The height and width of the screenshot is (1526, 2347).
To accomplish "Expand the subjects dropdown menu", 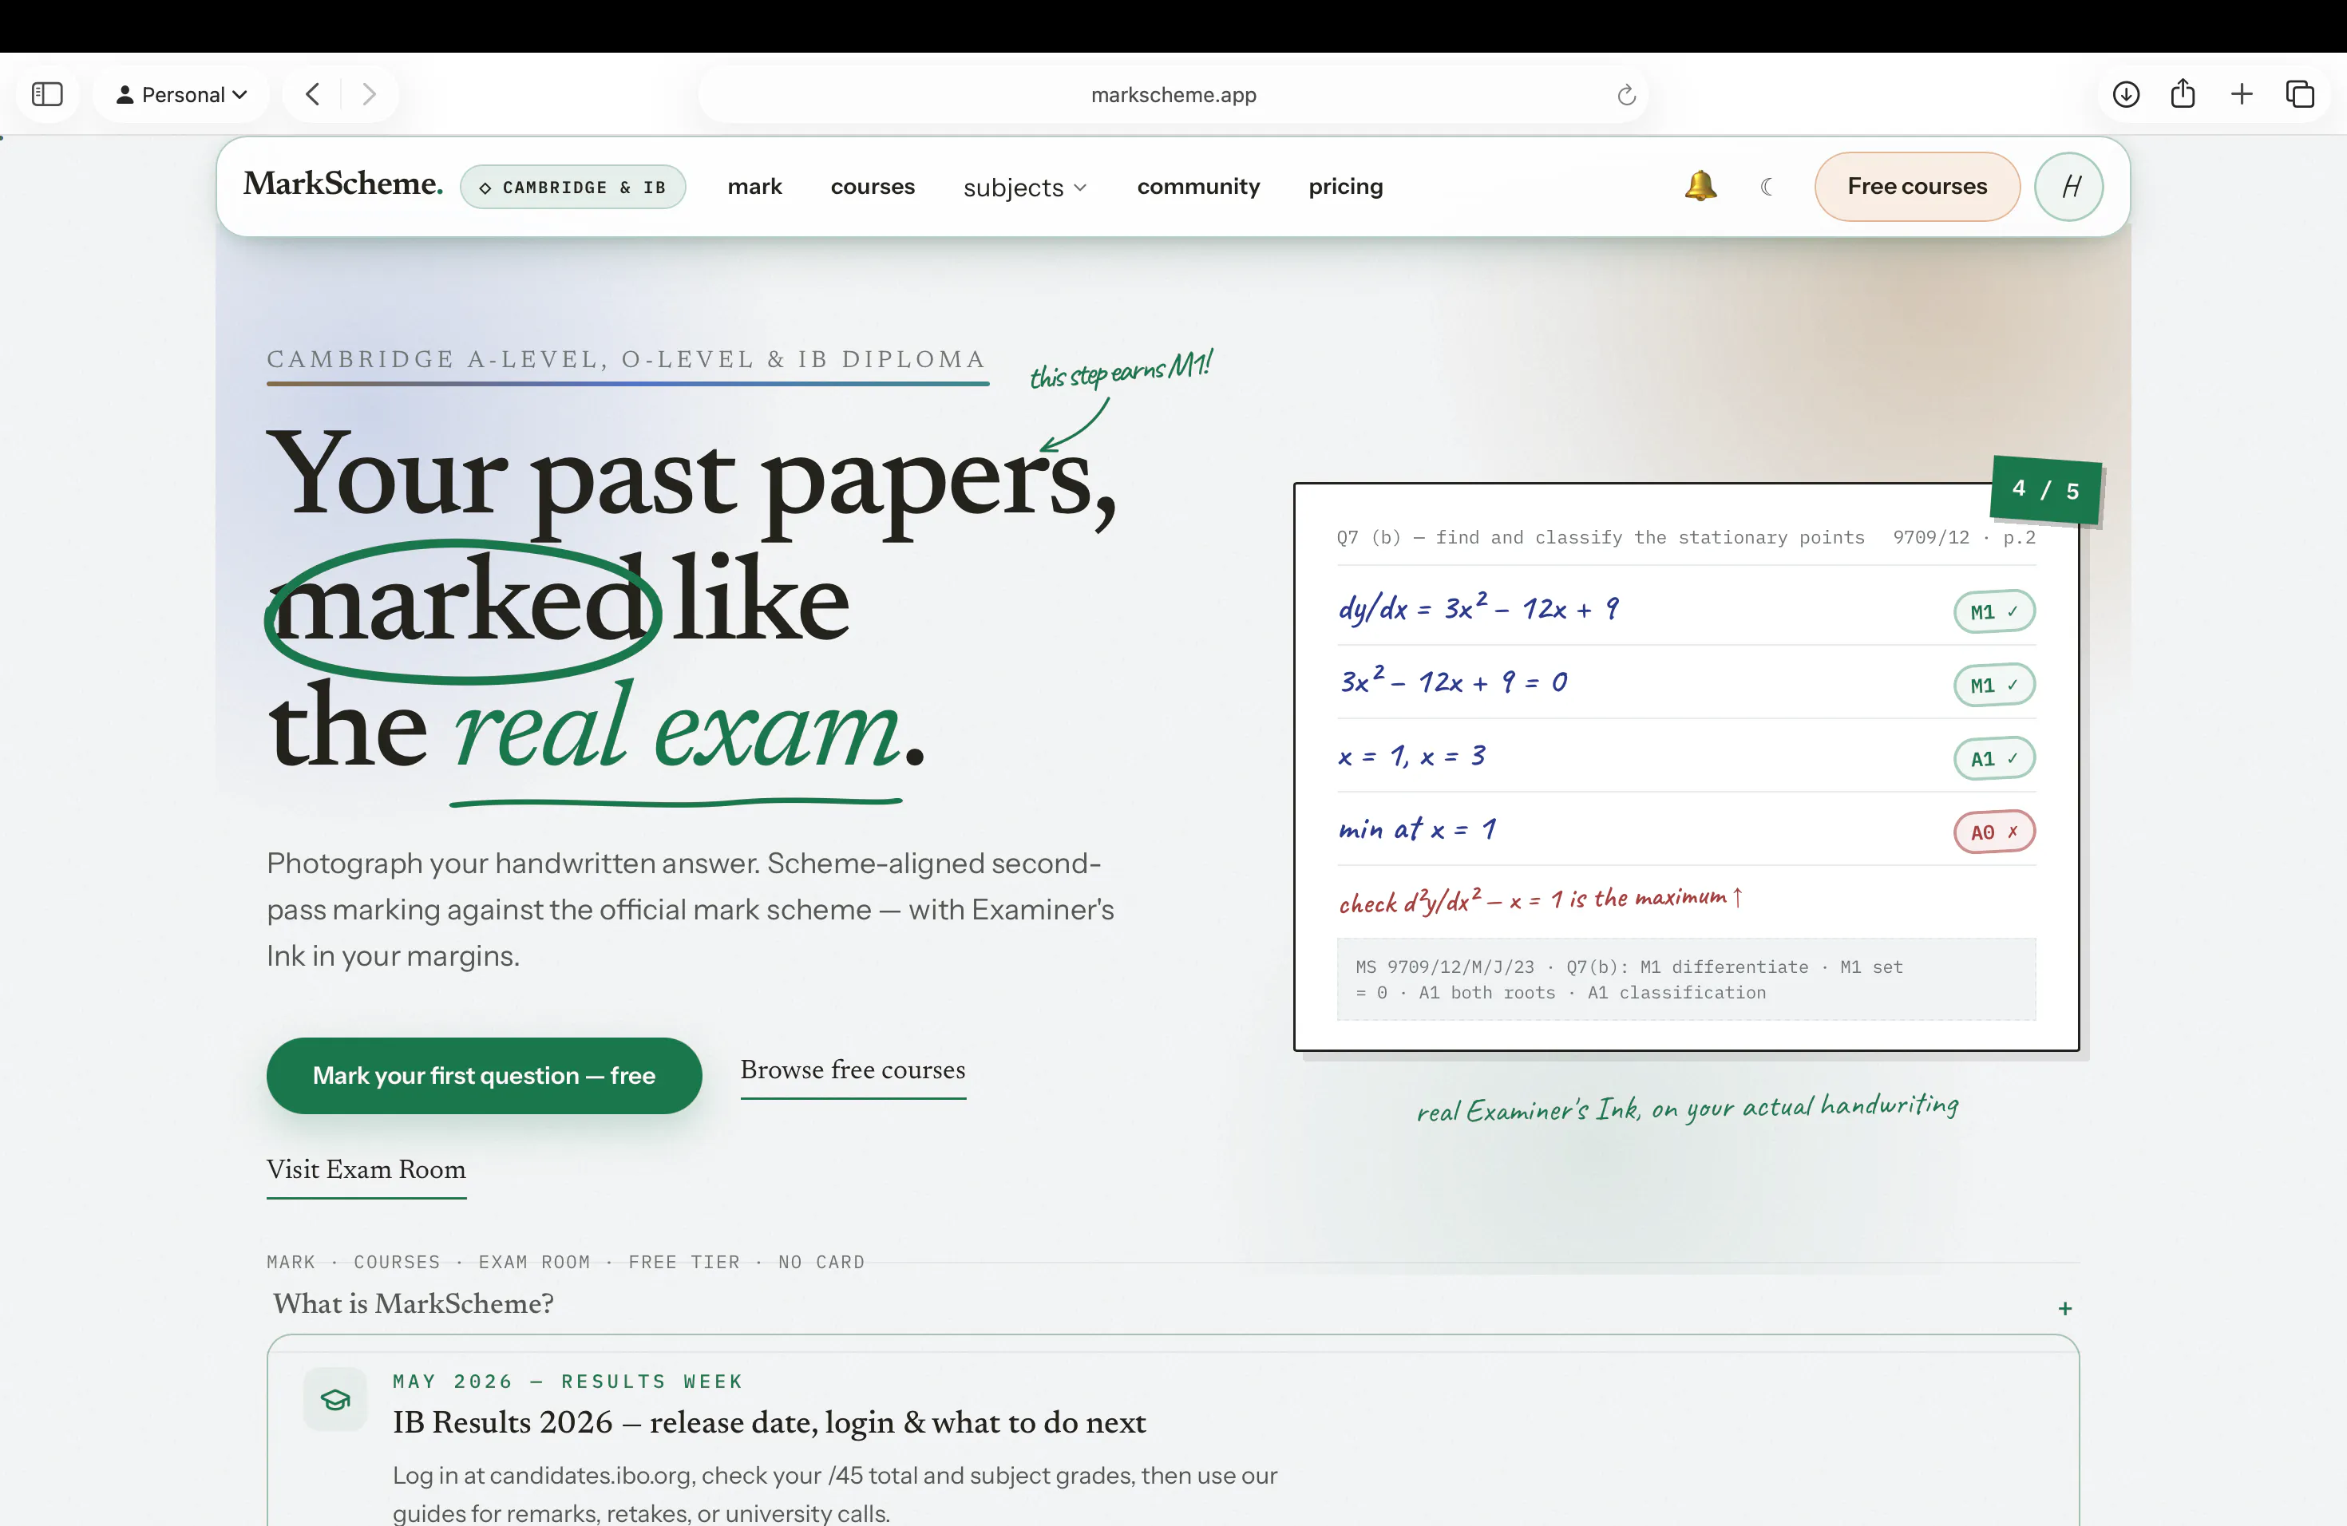I will 1024,188.
